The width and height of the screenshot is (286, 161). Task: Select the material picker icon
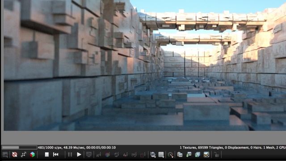pos(116,155)
